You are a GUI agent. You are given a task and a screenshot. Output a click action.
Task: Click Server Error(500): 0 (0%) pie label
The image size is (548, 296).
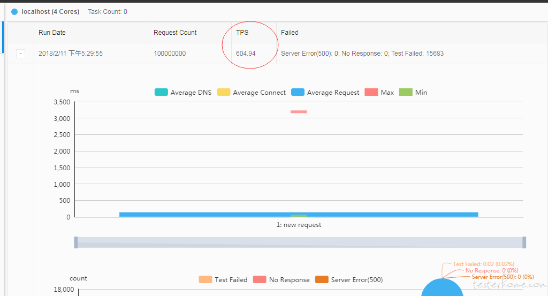[x=503, y=277]
